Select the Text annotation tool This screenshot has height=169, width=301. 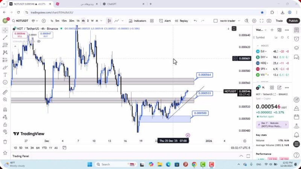point(5,75)
